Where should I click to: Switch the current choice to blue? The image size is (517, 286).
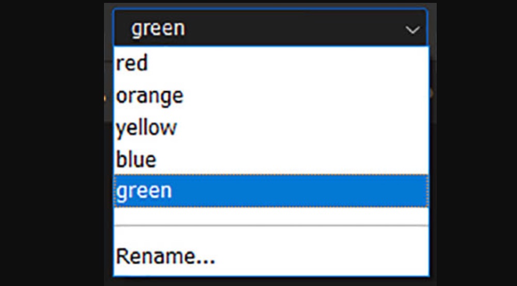click(x=136, y=159)
